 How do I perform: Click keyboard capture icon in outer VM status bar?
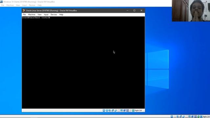(201, 117)
